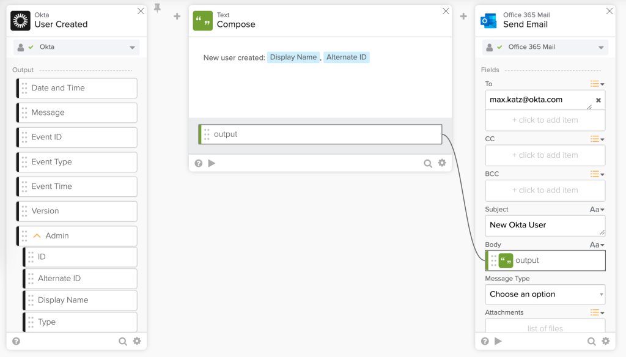Click the play icon on the Send Email card

pyautogui.click(x=498, y=342)
